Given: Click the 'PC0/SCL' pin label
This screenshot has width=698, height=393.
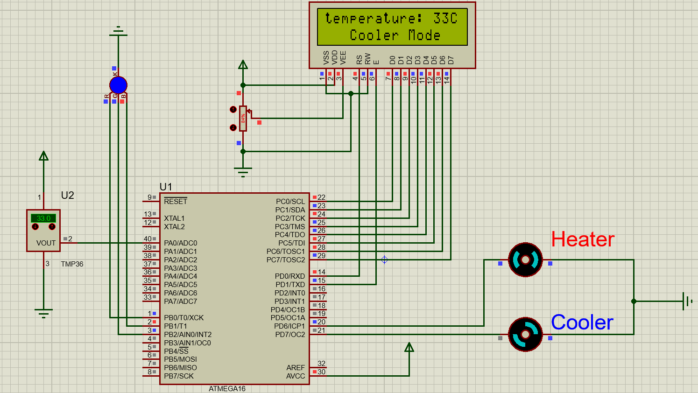Looking at the screenshot, I should (x=290, y=202).
